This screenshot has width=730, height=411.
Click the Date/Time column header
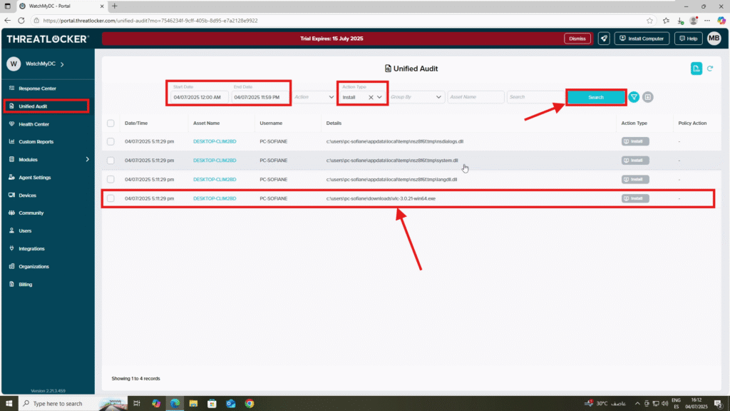[136, 123]
